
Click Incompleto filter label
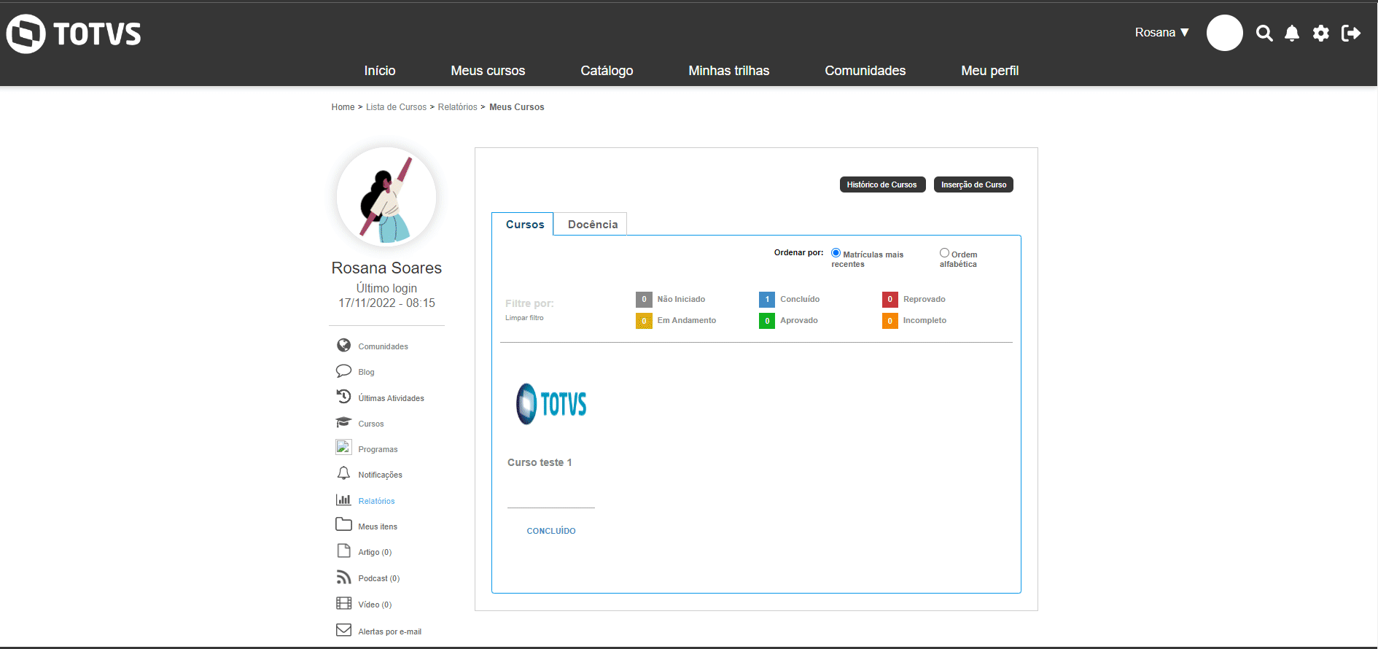[924, 321]
